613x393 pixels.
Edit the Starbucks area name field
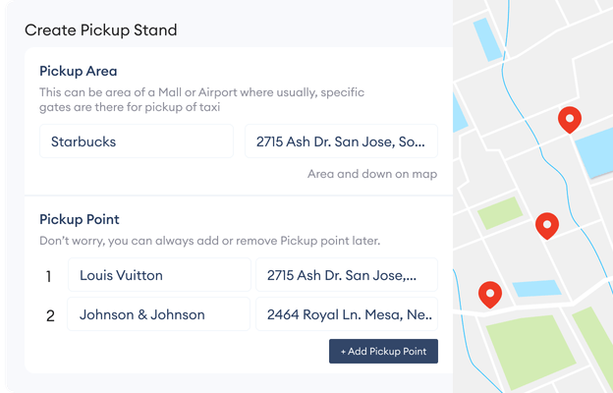(137, 141)
